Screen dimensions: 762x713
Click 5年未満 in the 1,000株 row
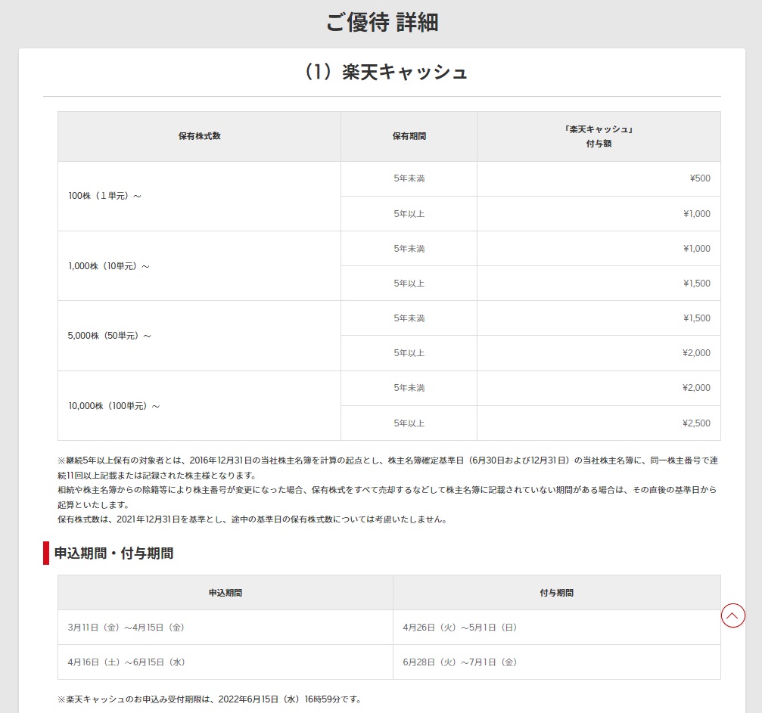[409, 248]
